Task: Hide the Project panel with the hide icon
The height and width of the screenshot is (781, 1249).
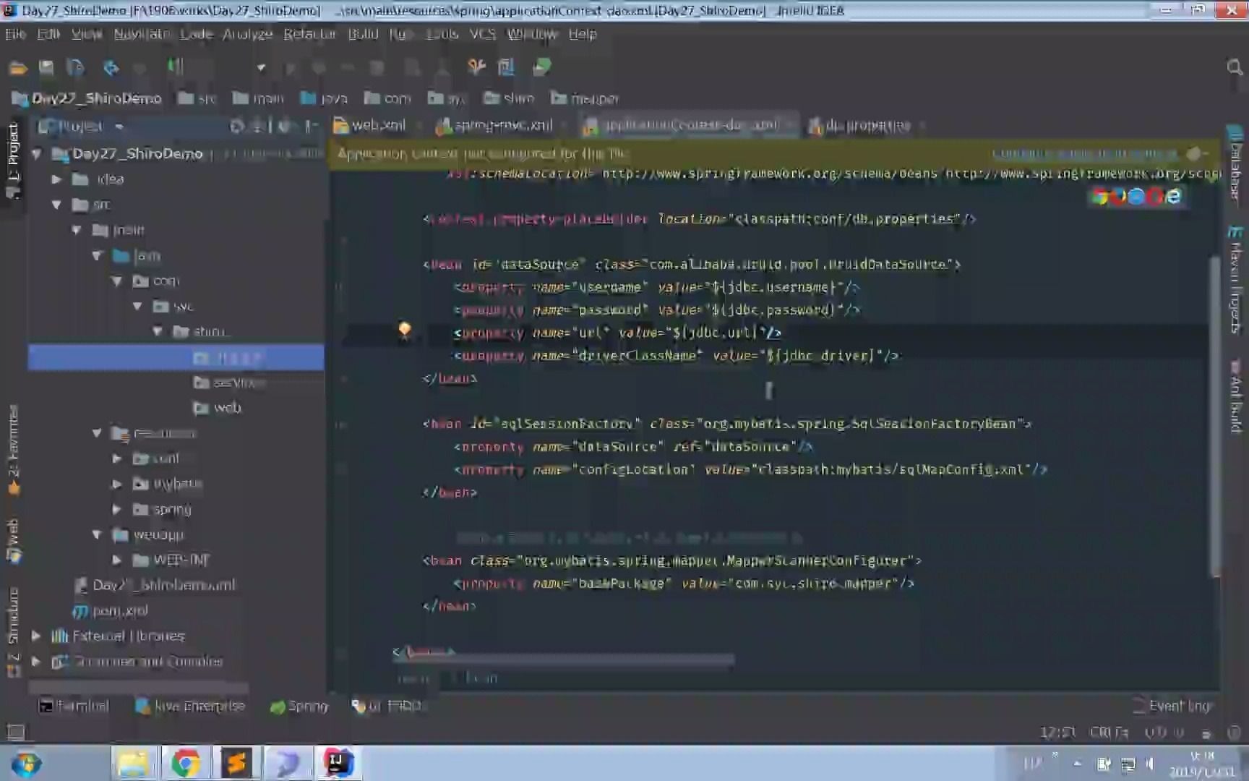Action: (x=311, y=127)
